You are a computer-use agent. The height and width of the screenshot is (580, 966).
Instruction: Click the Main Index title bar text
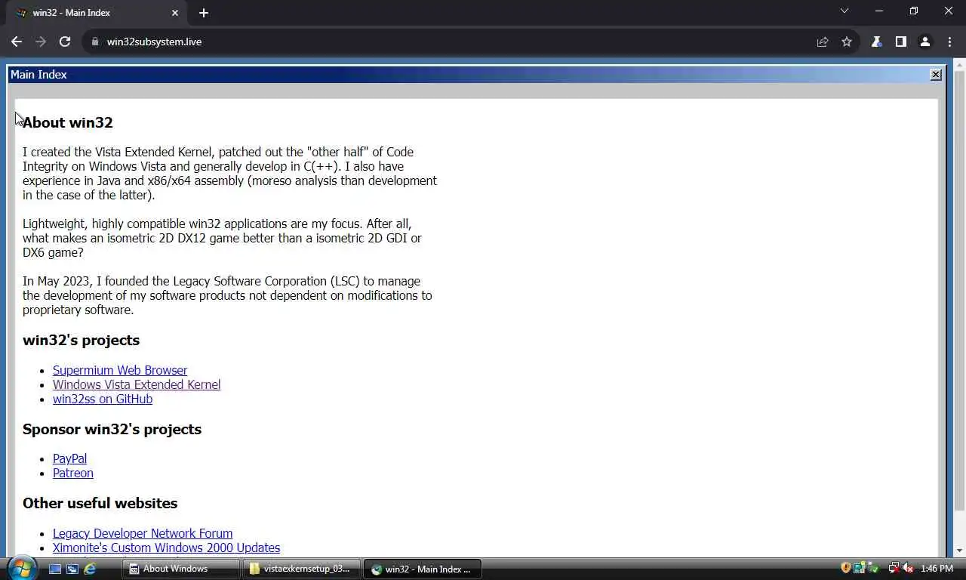point(38,75)
